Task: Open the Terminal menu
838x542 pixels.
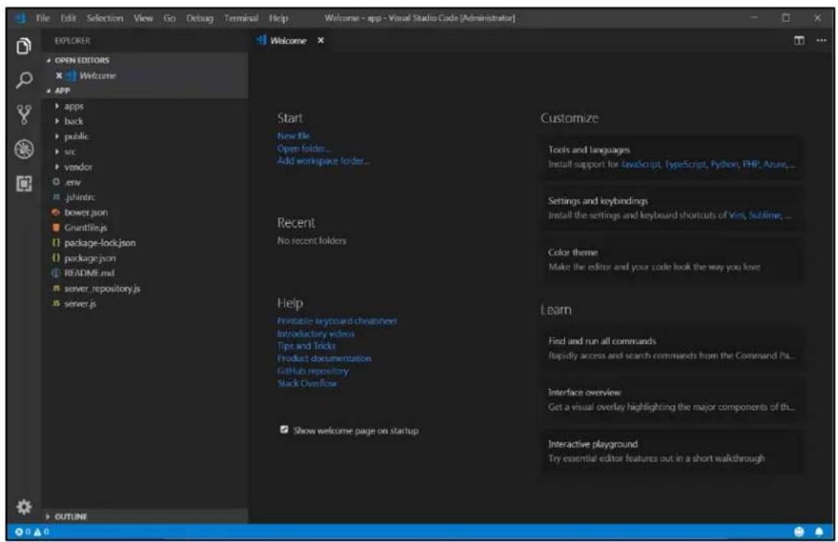Action: [x=241, y=18]
